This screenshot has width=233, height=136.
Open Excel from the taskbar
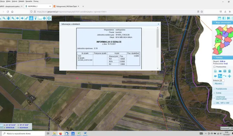coord(79,133)
